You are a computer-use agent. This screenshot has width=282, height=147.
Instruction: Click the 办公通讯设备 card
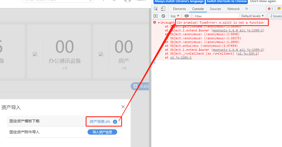click(x=59, y=51)
